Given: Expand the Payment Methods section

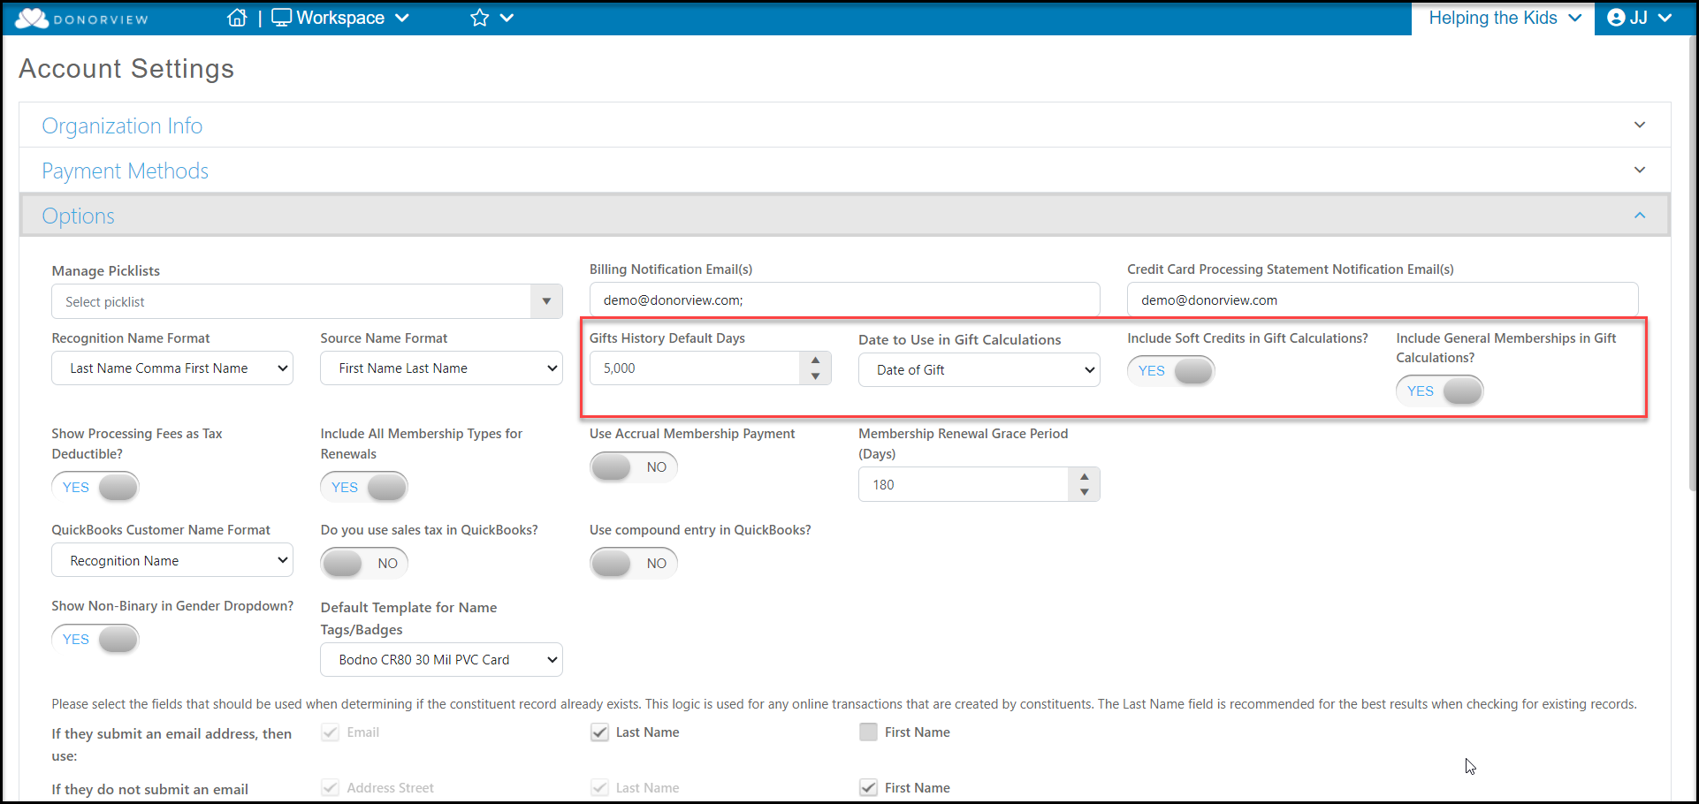Looking at the screenshot, I should [x=844, y=171].
